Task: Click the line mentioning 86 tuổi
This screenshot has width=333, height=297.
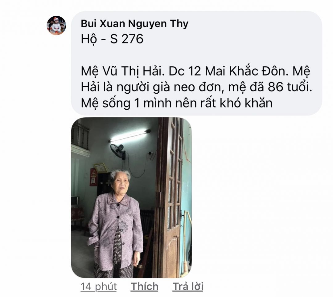Action: (196, 87)
